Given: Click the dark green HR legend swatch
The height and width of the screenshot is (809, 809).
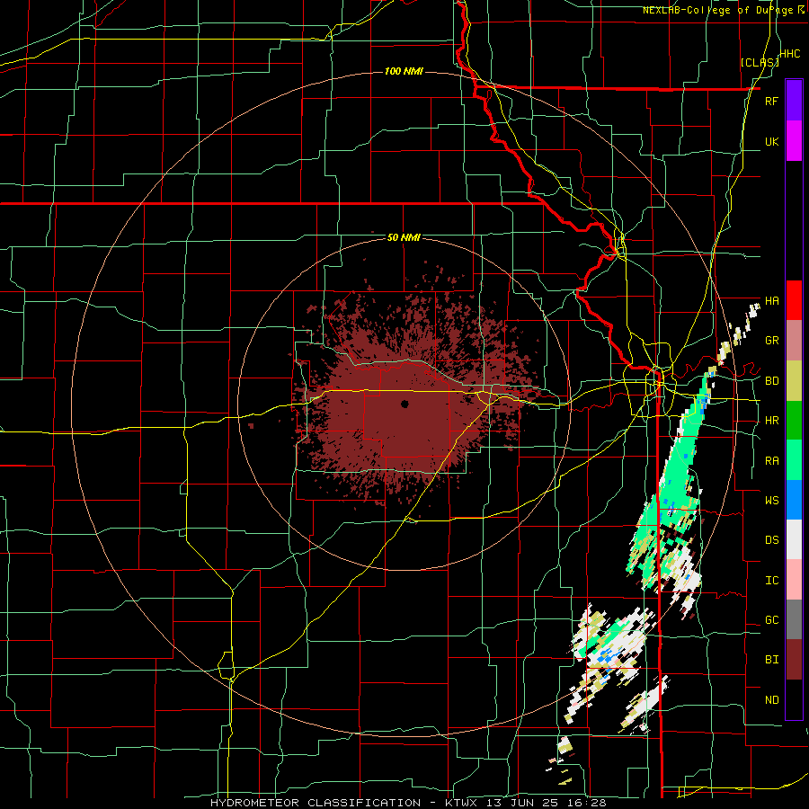Looking at the screenshot, I should click(794, 421).
